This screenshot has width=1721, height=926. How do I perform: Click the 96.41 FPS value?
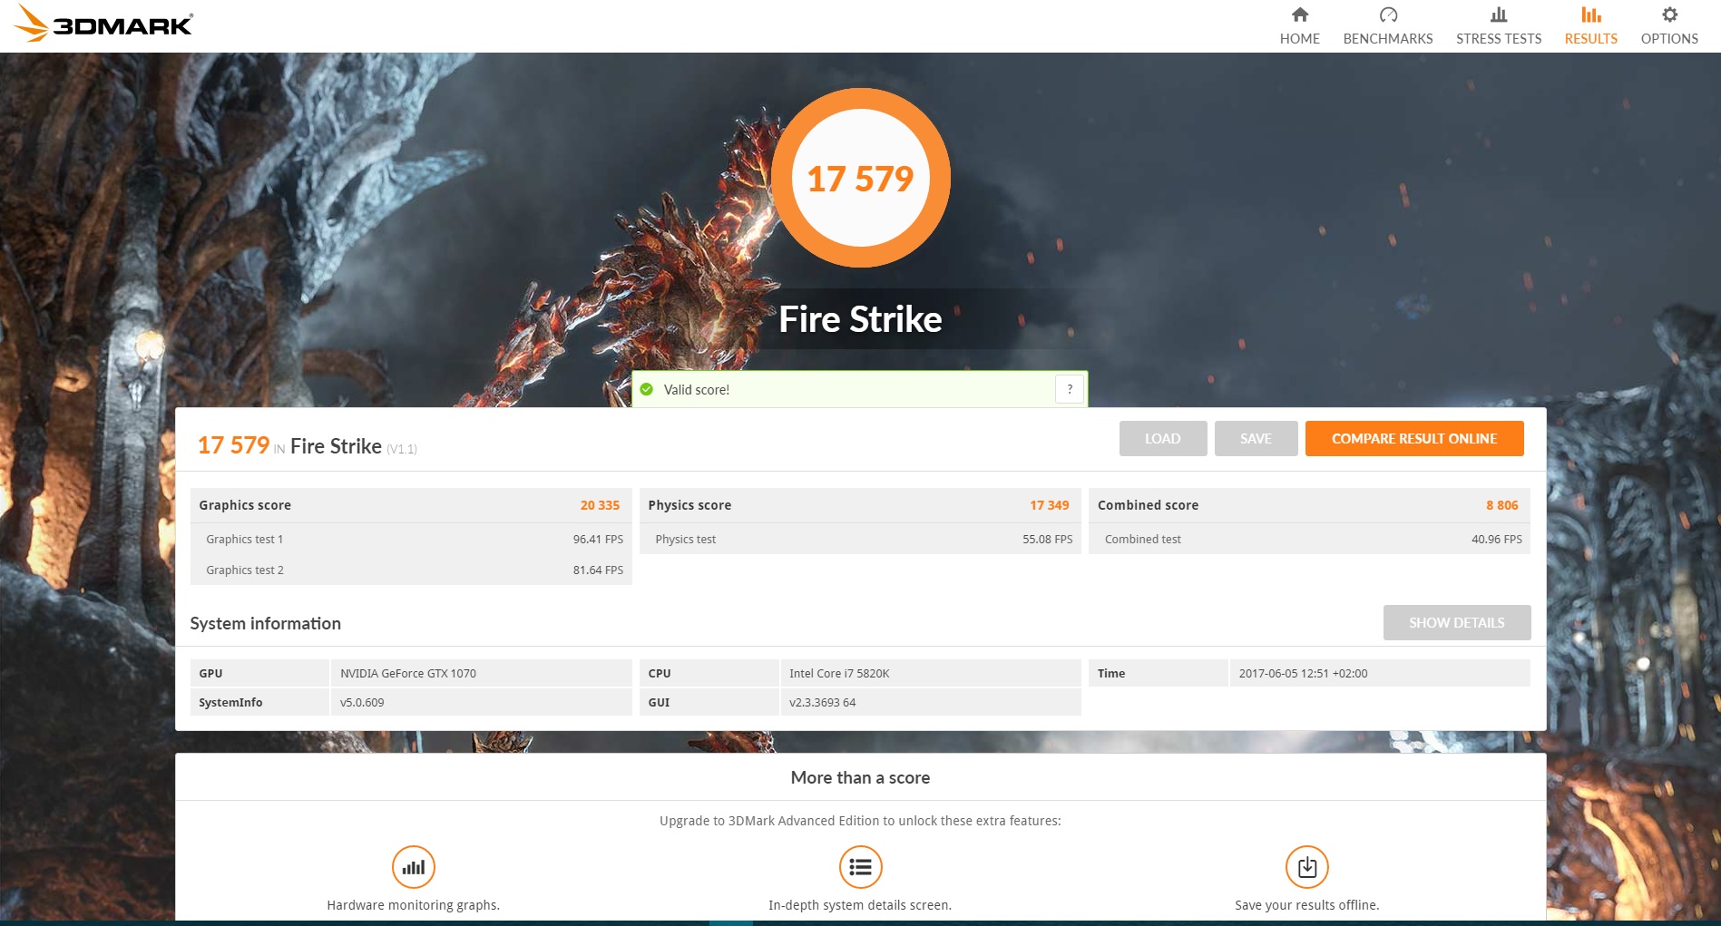click(x=598, y=539)
